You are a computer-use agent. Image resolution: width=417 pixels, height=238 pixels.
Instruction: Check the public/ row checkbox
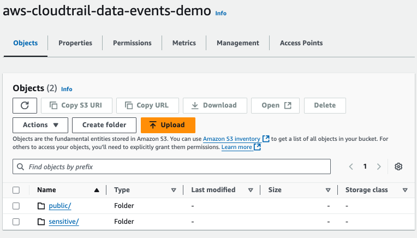coord(16,206)
